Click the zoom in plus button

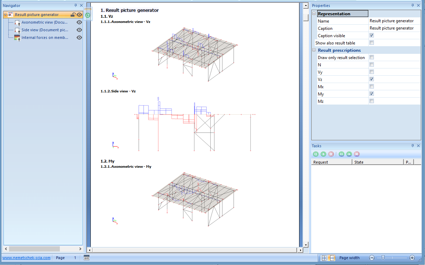(412, 258)
